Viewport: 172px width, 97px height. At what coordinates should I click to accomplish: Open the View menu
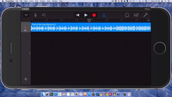tap(48, 1)
